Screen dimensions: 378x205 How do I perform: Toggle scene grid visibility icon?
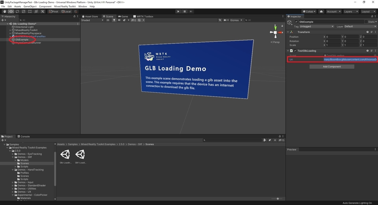pyautogui.click(x=139, y=20)
